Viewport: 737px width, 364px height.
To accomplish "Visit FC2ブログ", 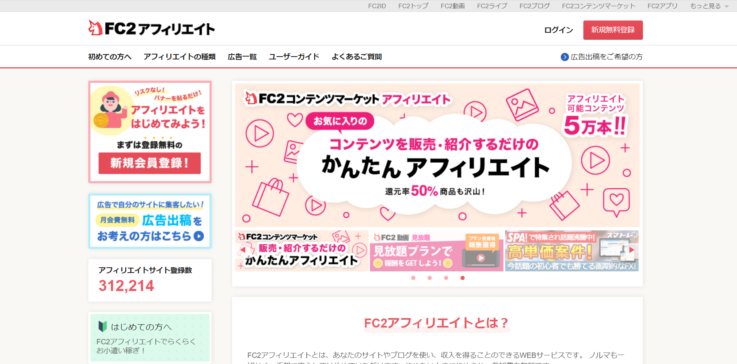I will (x=534, y=6).
